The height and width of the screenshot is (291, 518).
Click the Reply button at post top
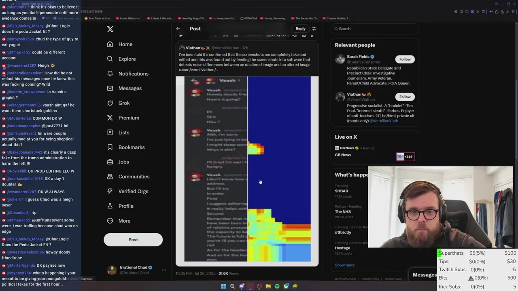pyautogui.click(x=300, y=29)
